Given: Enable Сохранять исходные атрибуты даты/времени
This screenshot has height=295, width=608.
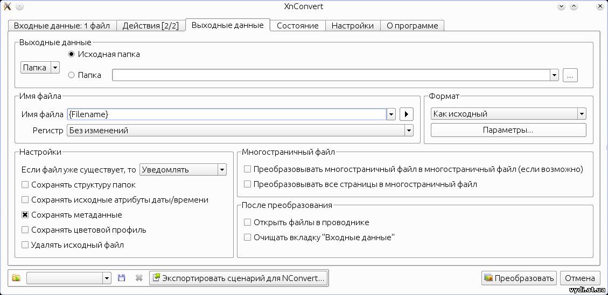Looking at the screenshot, I should pyautogui.click(x=25, y=200).
